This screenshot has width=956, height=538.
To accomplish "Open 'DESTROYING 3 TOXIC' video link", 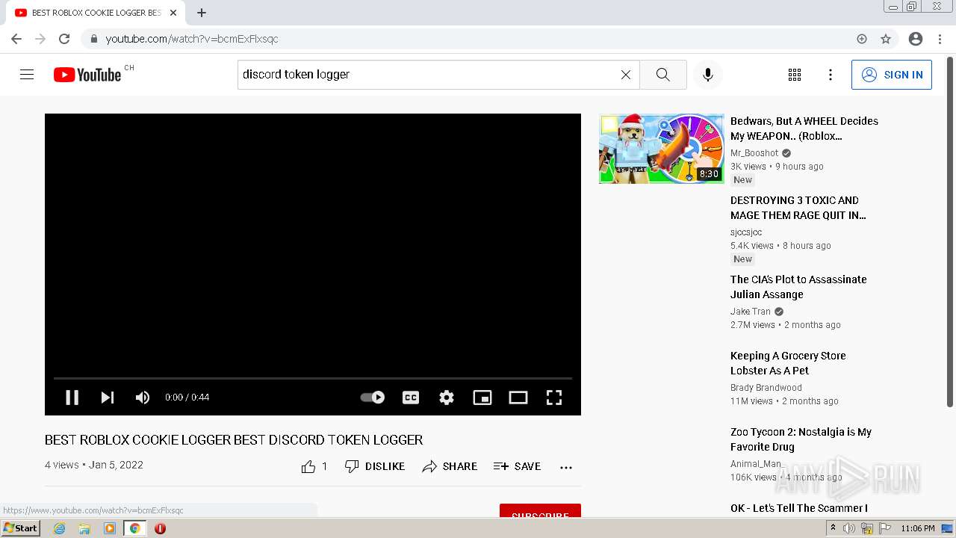I will (x=798, y=208).
